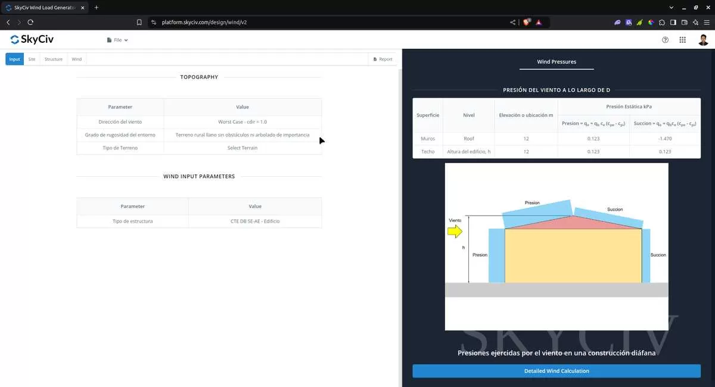Click the green extension icon in the toolbar
The image size is (715, 387).
pos(639,22)
